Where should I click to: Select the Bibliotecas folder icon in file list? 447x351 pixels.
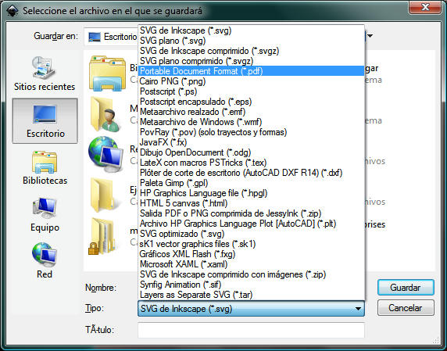click(x=108, y=73)
